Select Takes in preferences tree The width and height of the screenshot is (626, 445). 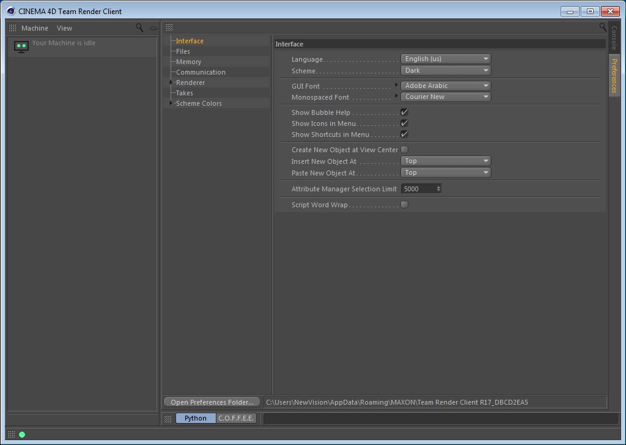click(x=185, y=92)
